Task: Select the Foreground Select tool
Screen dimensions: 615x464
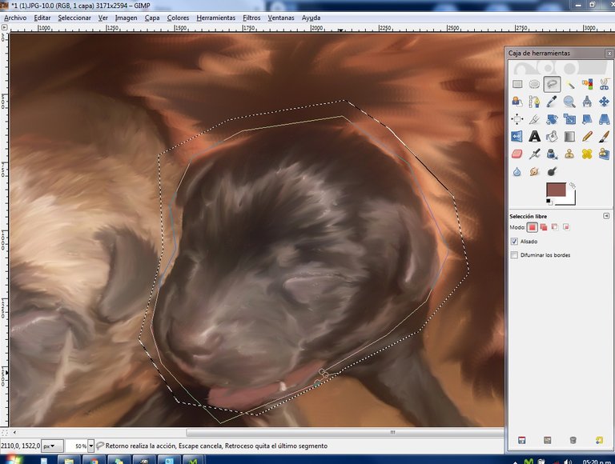Action: point(517,102)
